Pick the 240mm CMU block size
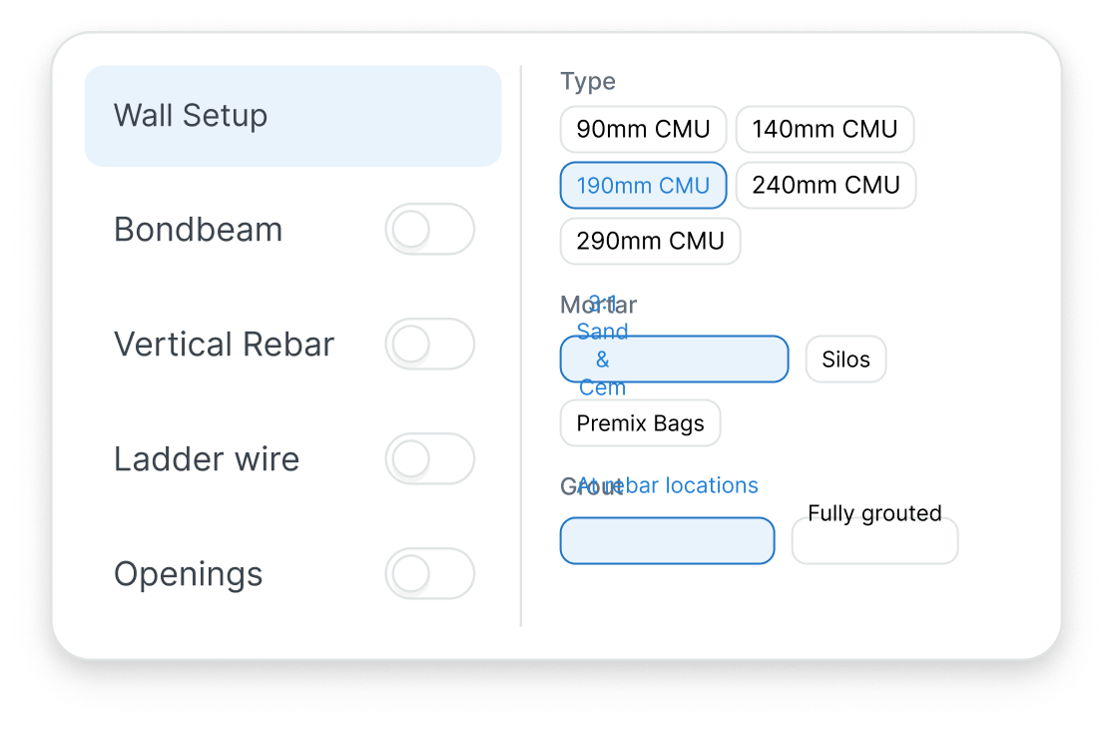Image resolution: width=1114 pixels, height=731 pixels. coord(826,185)
